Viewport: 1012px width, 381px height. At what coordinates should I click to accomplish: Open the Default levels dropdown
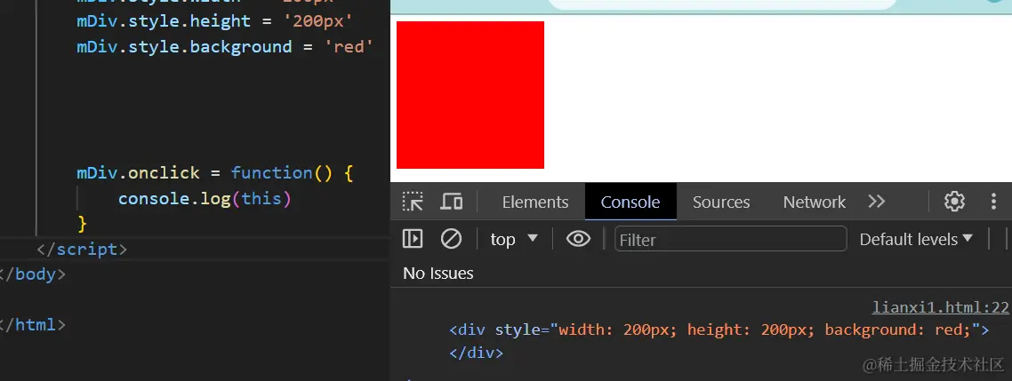point(916,239)
